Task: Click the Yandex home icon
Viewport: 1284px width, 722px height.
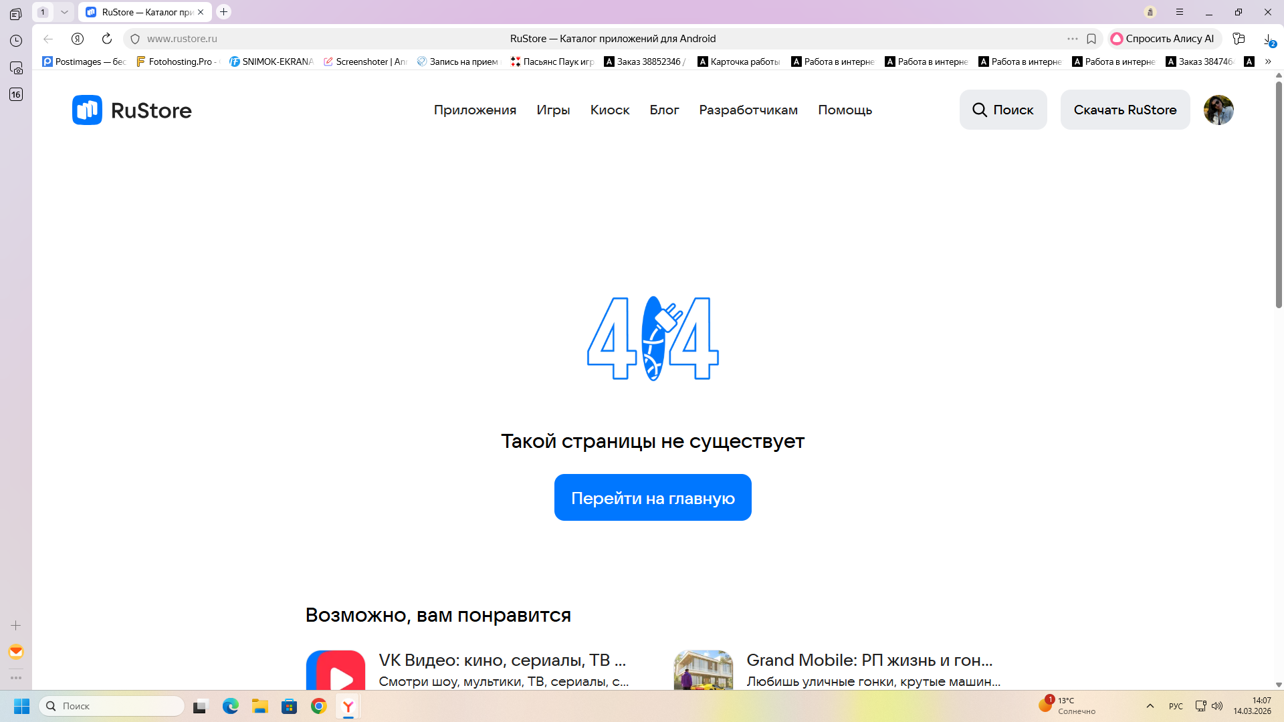Action: pos(78,39)
